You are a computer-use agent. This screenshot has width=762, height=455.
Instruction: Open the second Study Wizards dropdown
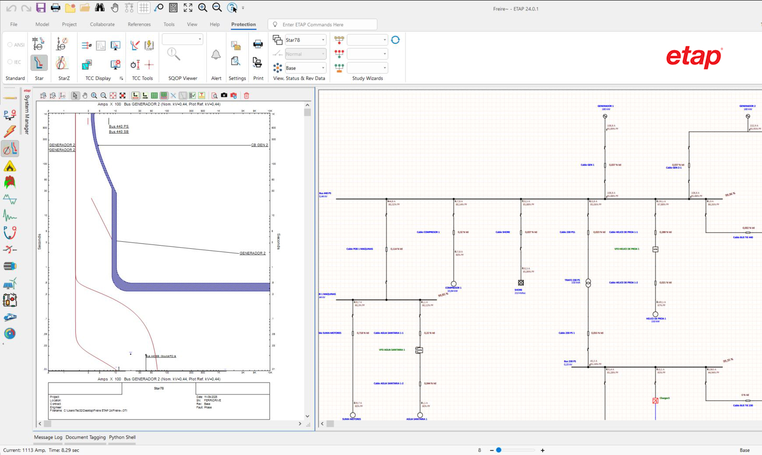point(367,54)
